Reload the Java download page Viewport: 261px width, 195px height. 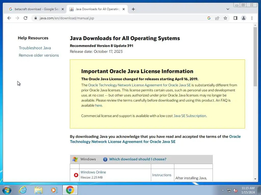pos(25,18)
